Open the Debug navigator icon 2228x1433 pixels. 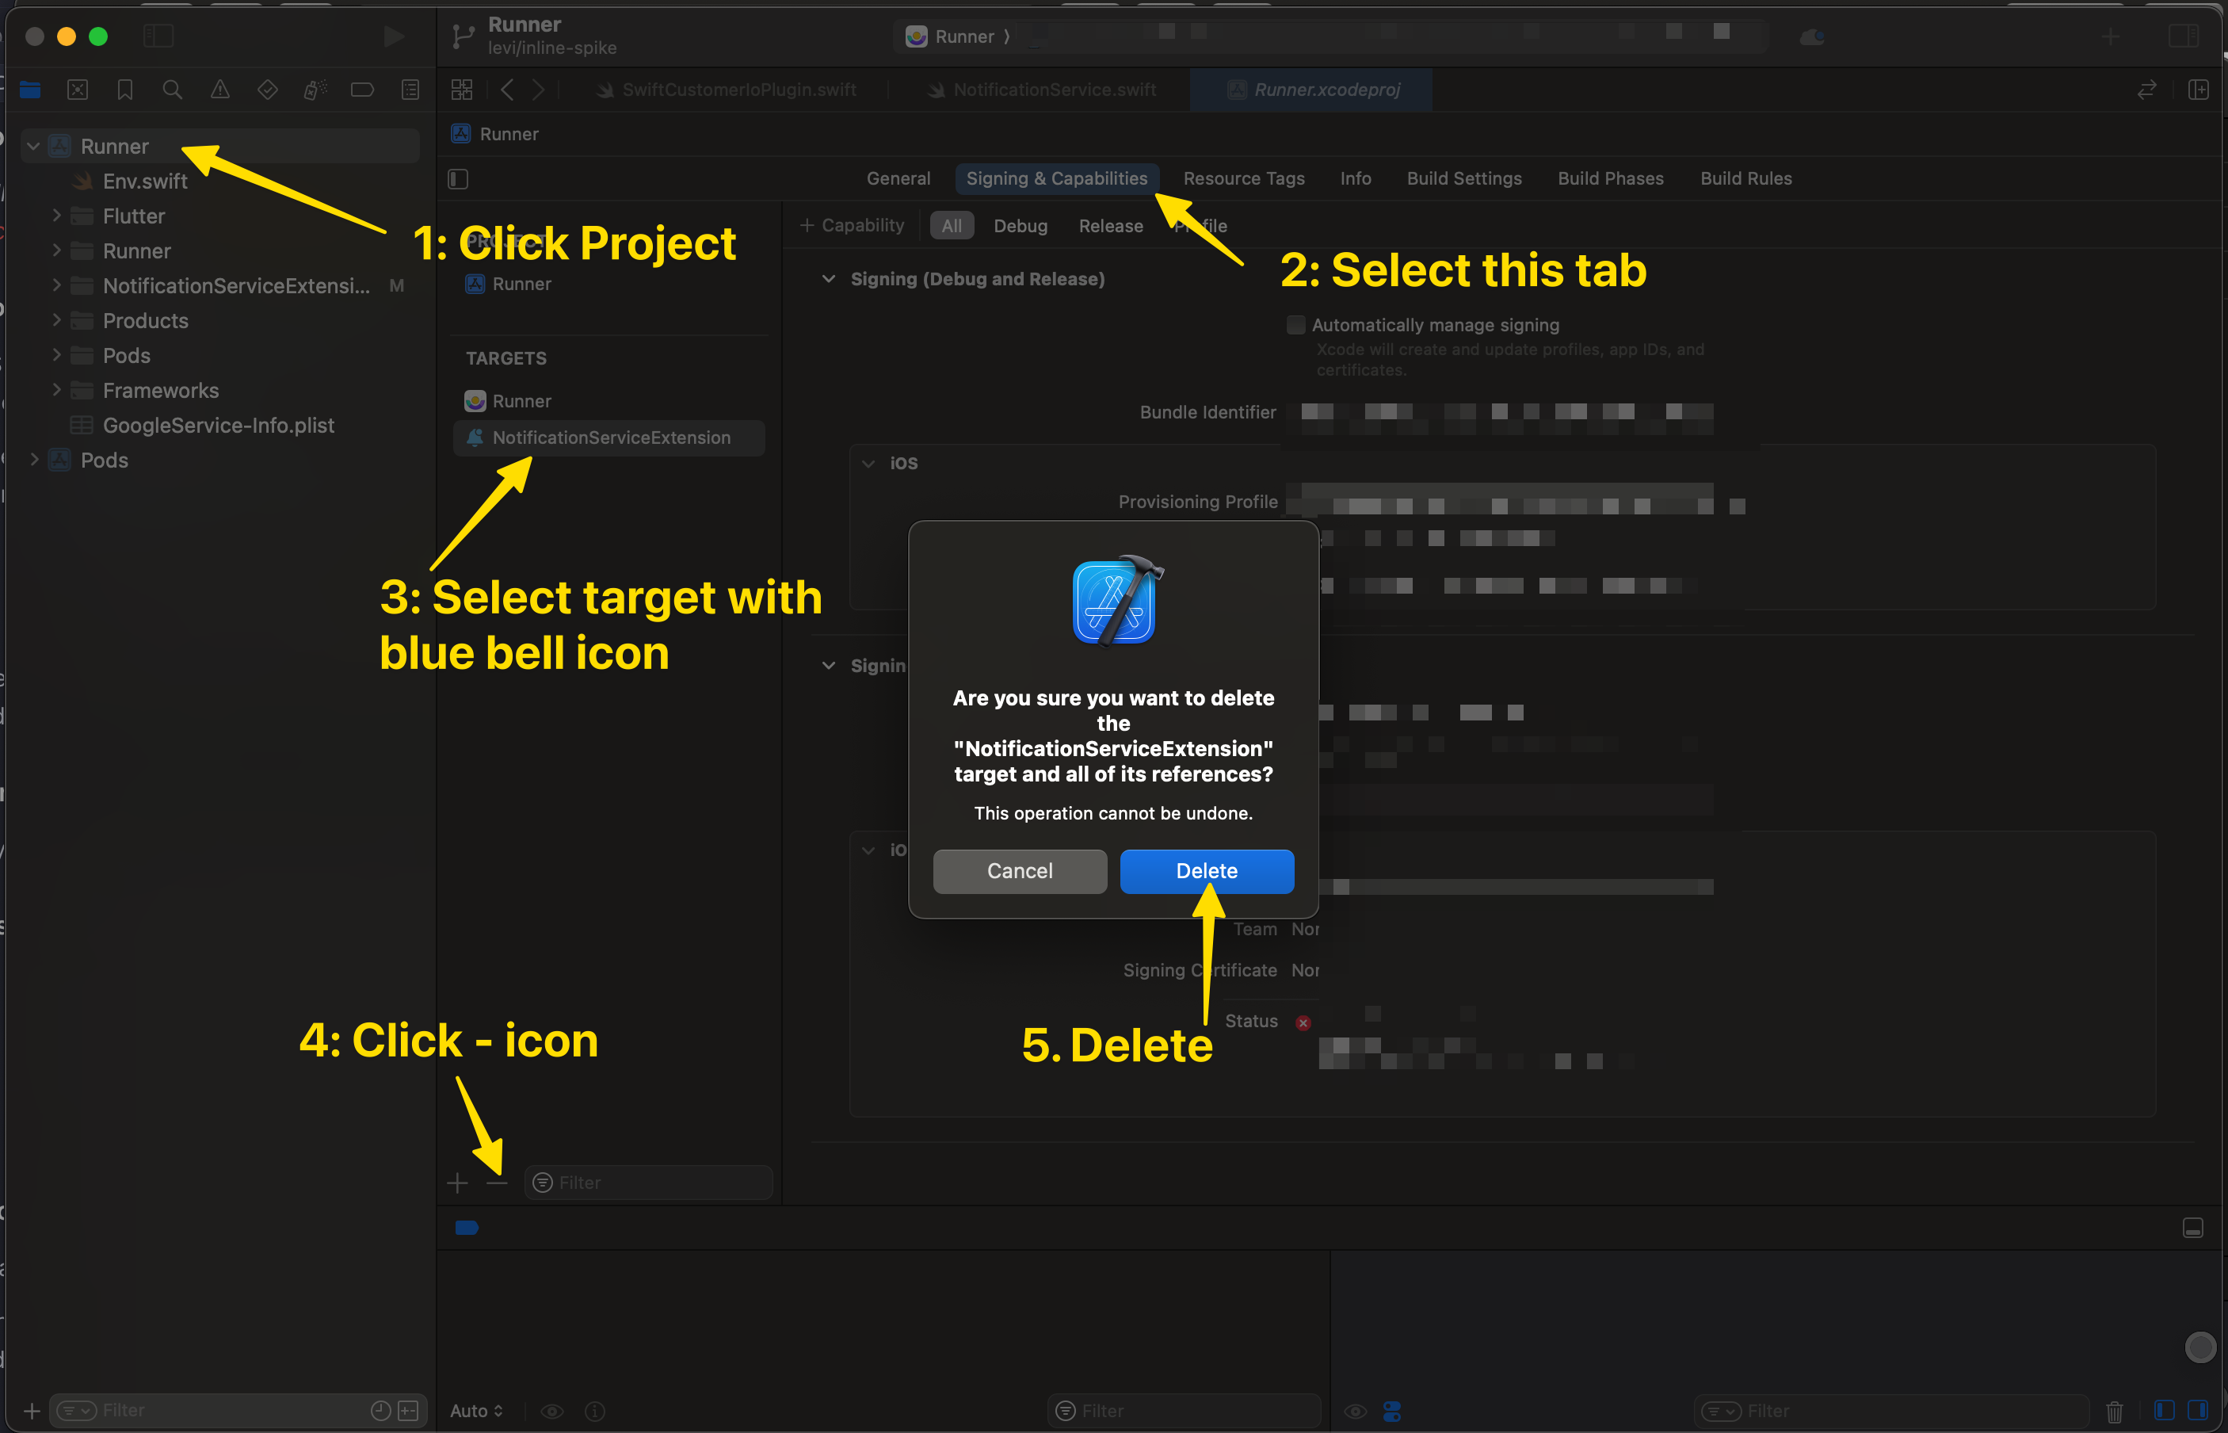pyautogui.click(x=315, y=90)
